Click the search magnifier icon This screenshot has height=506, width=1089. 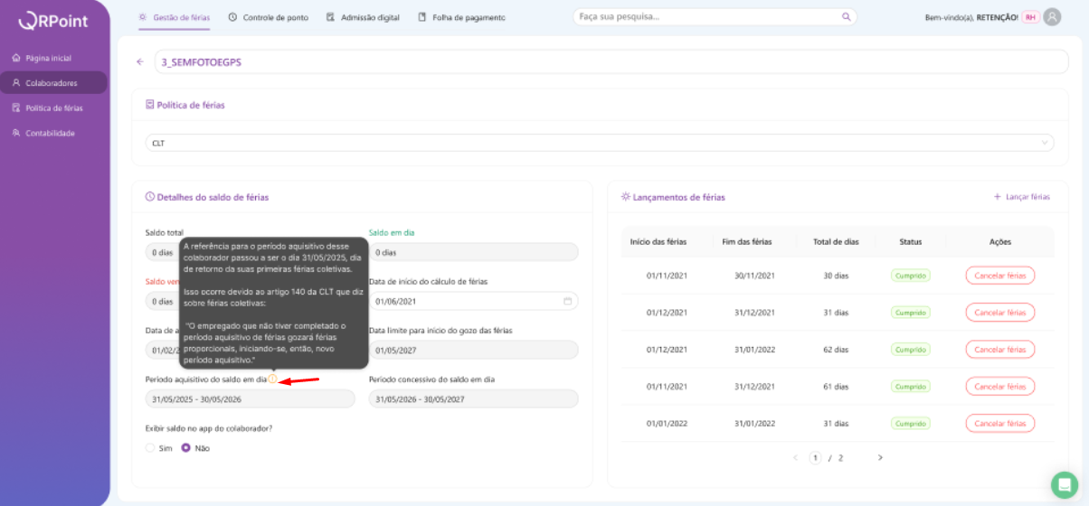(846, 16)
